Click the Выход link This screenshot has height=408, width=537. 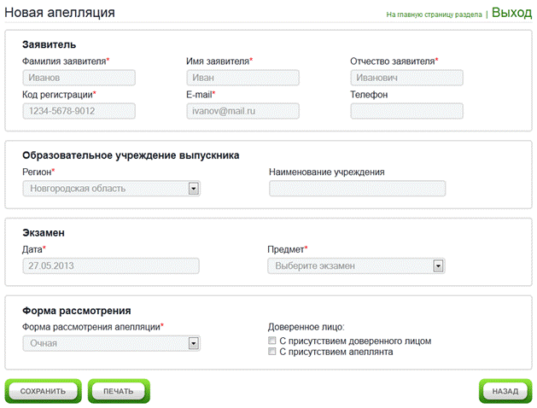point(511,13)
